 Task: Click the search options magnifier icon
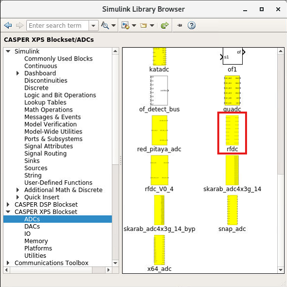[105, 25]
